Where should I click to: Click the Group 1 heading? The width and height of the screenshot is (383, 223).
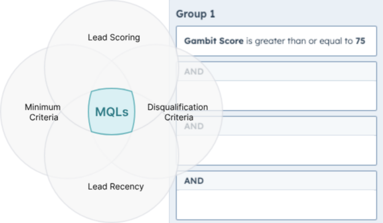coord(196,14)
